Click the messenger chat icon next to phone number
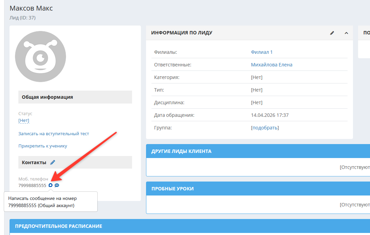This screenshot has height=235, width=370. click(50, 185)
